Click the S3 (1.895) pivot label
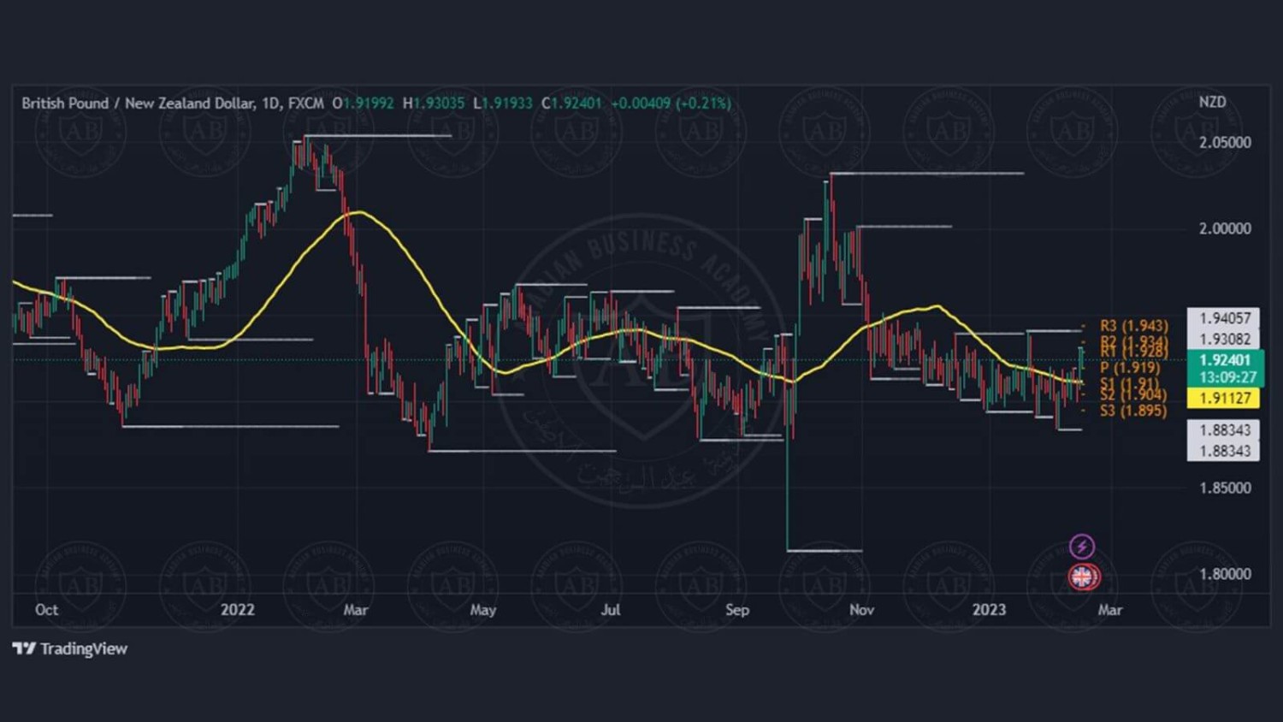This screenshot has width=1283, height=722. 1132,411
